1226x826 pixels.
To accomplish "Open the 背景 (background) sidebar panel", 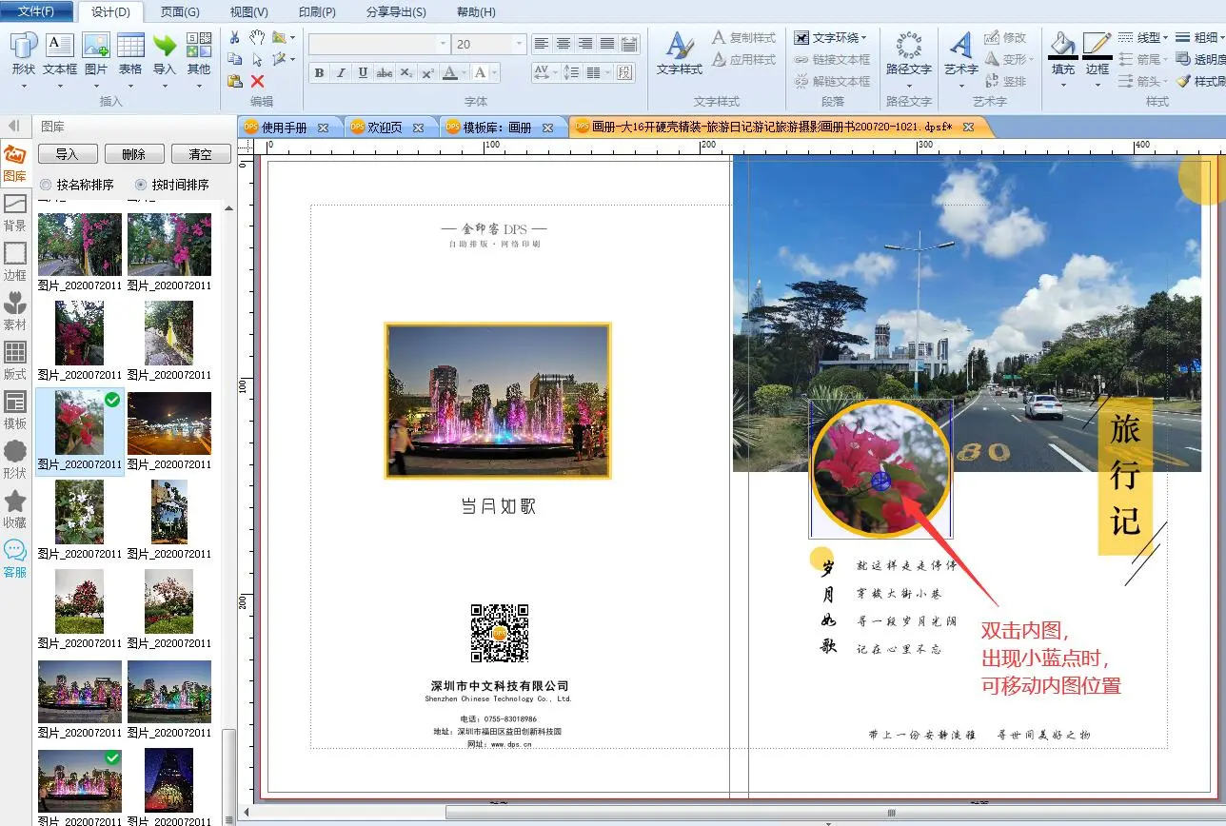I will 15,212.
